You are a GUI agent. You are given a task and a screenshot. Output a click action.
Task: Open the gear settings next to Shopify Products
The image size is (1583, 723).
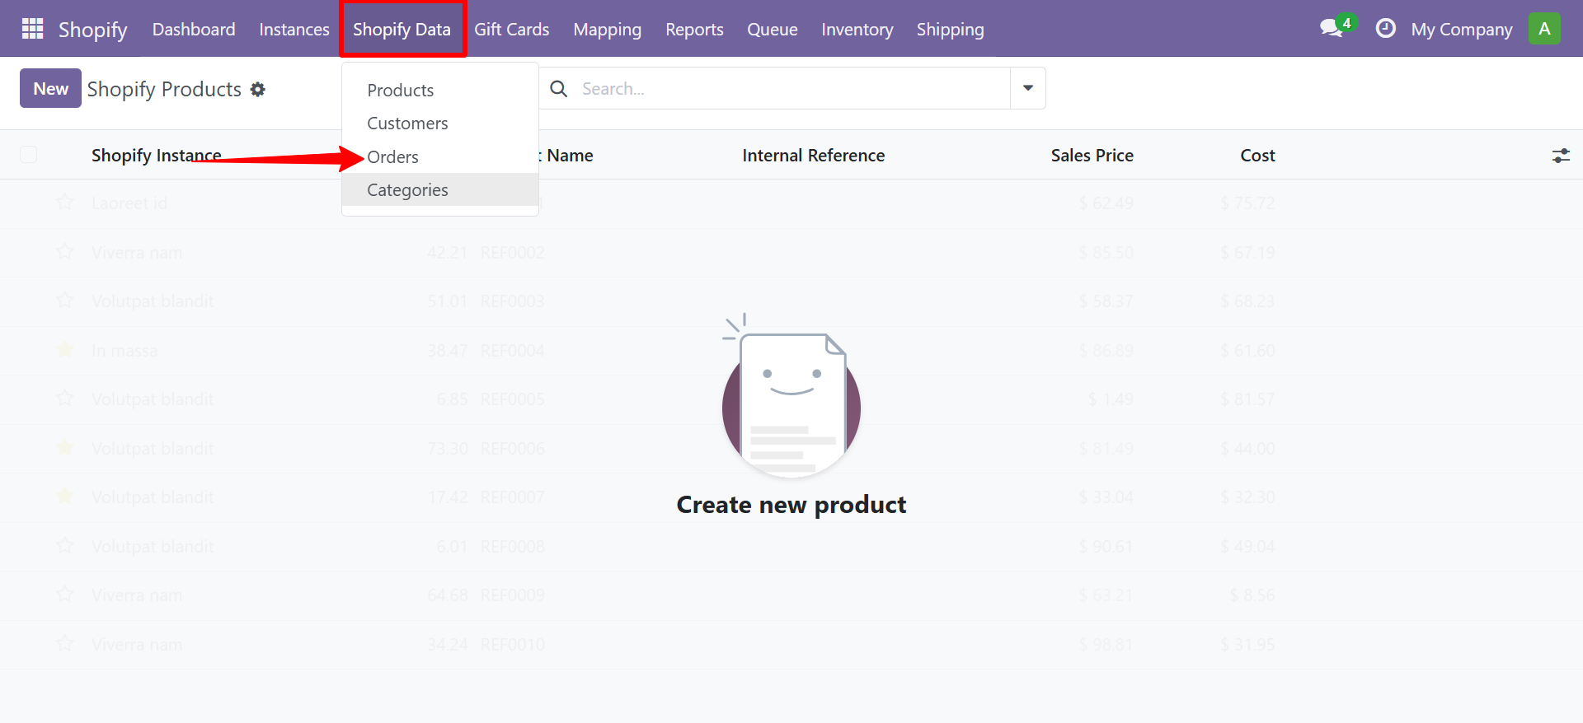click(x=258, y=89)
